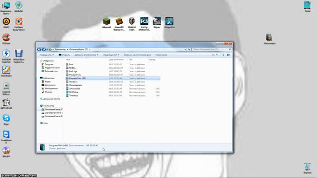Open Explorer help button
317x178 pixels.
click(228, 55)
